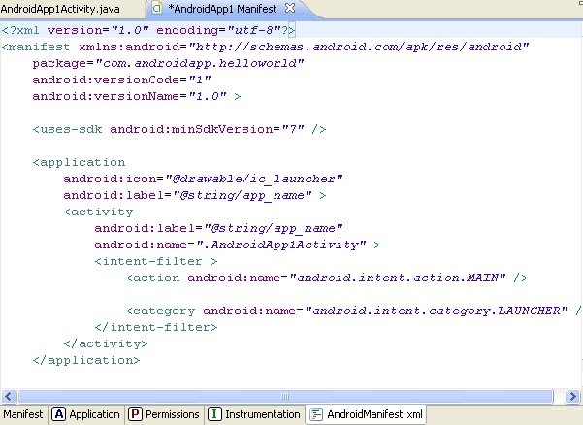Click the closing application tag
583x425 pixels.
coord(86,360)
